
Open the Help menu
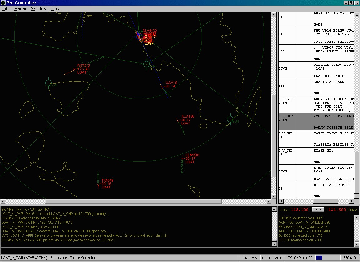point(56,8)
